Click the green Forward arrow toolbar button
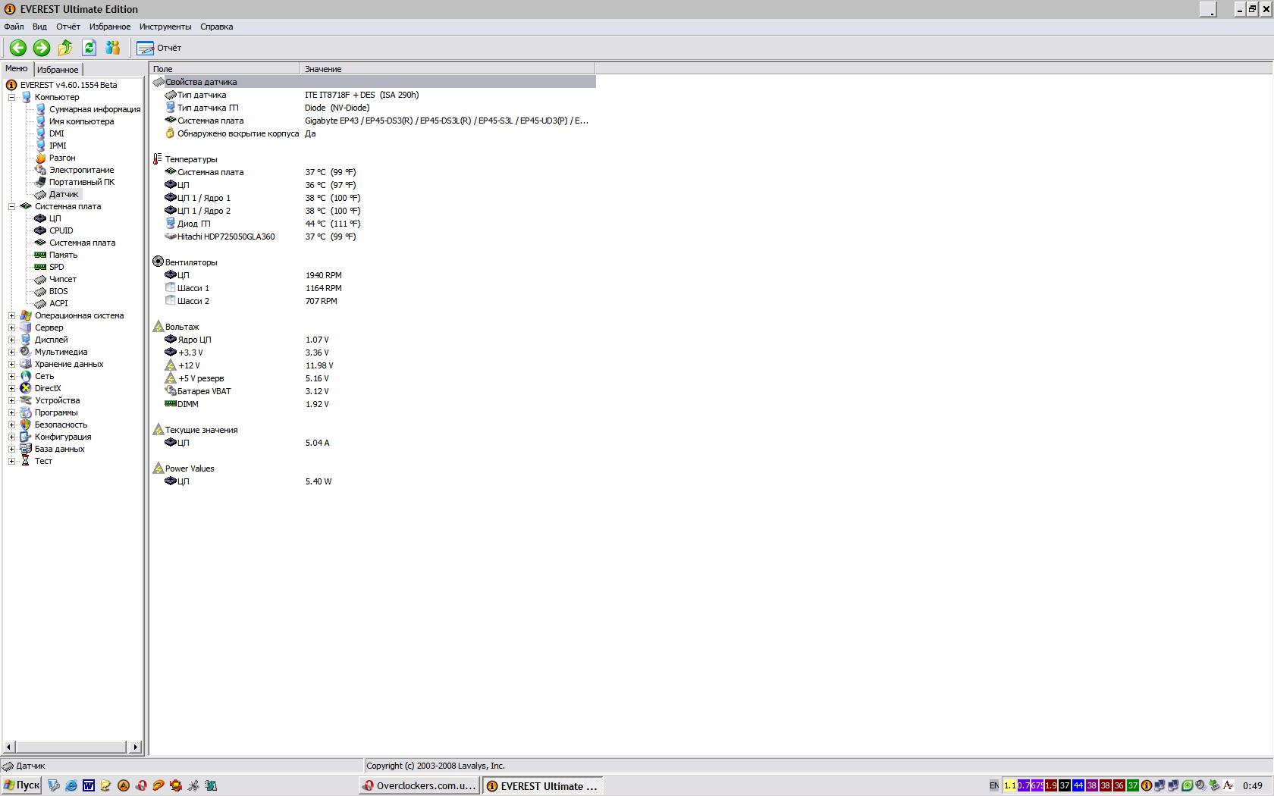 (x=42, y=48)
